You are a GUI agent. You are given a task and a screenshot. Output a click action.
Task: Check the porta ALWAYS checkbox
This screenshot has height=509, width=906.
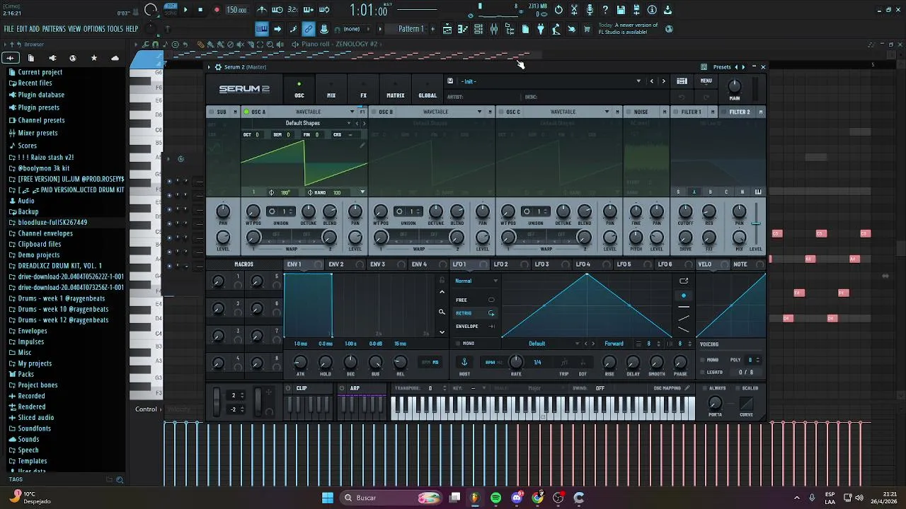coord(704,388)
